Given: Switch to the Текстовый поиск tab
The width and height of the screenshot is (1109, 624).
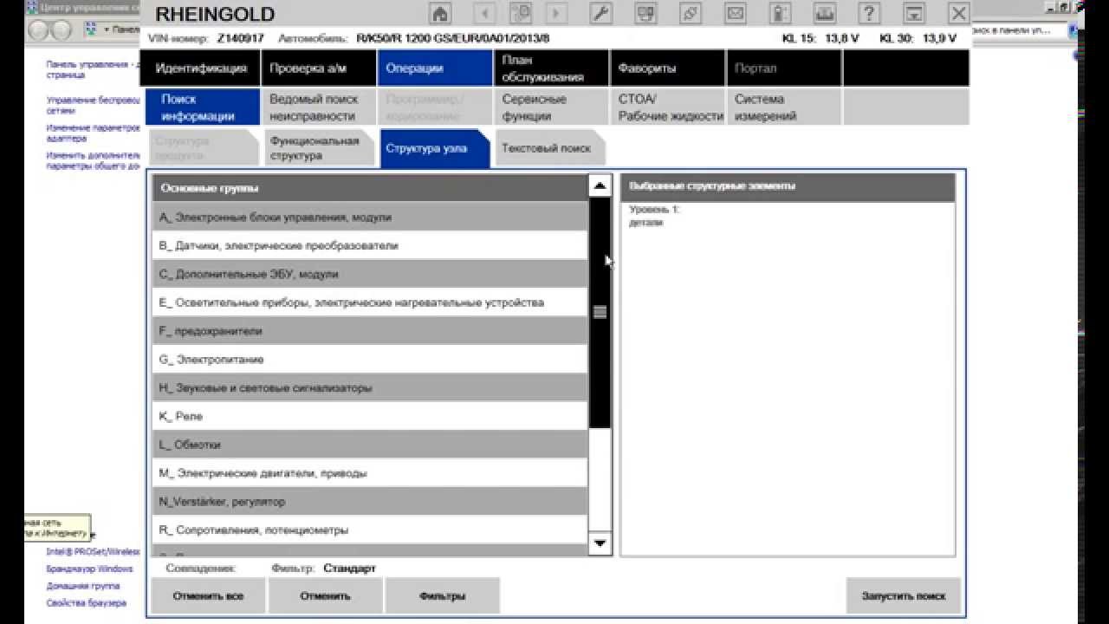Looking at the screenshot, I should [x=549, y=148].
